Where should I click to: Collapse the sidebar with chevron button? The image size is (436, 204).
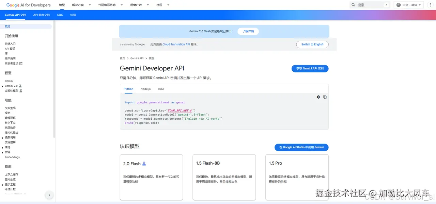pos(49,195)
